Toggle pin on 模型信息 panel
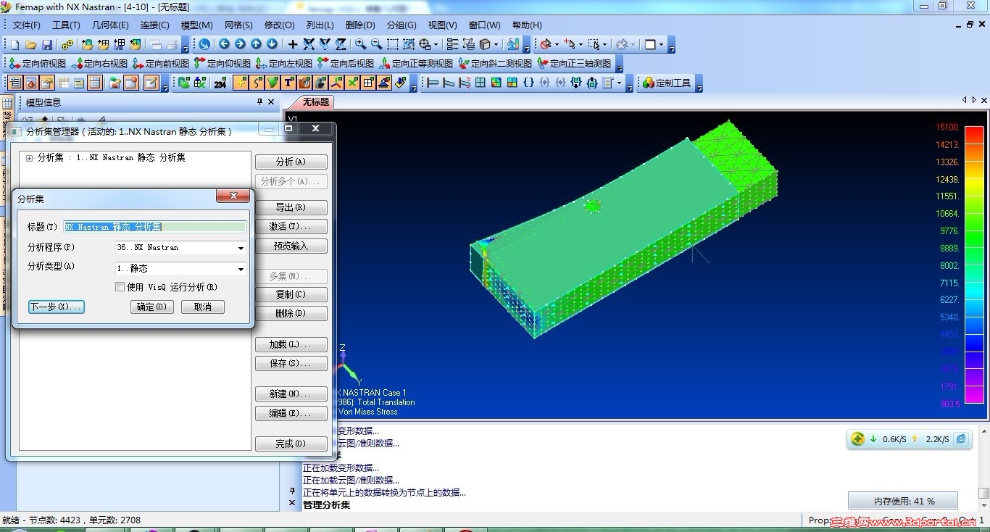The width and height of the screenshot is (990, 532). pos(260,102)
